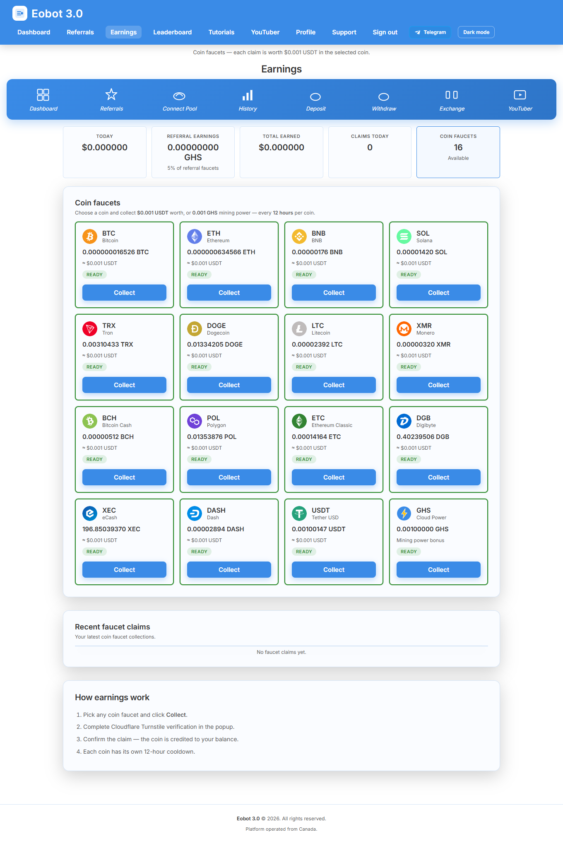Open the Tutorials nav item
The height and width of the screenshot is (846, 563).
coord(221,32)
